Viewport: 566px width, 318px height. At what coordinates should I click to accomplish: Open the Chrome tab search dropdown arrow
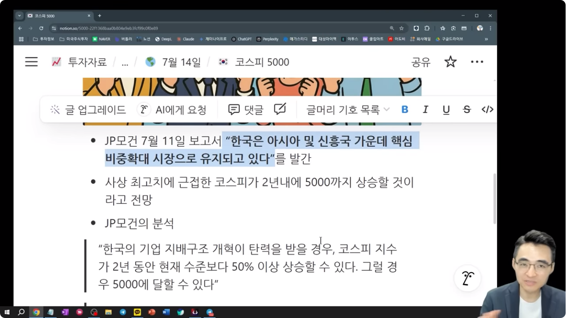pos(19,16)
